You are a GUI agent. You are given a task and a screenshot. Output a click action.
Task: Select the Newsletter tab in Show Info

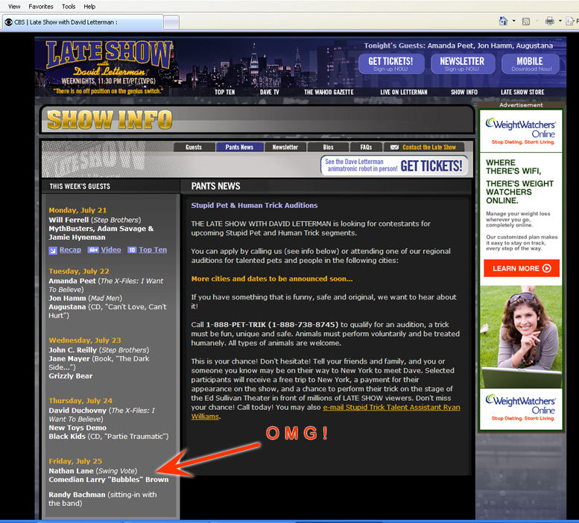click(x=285, y=148)
